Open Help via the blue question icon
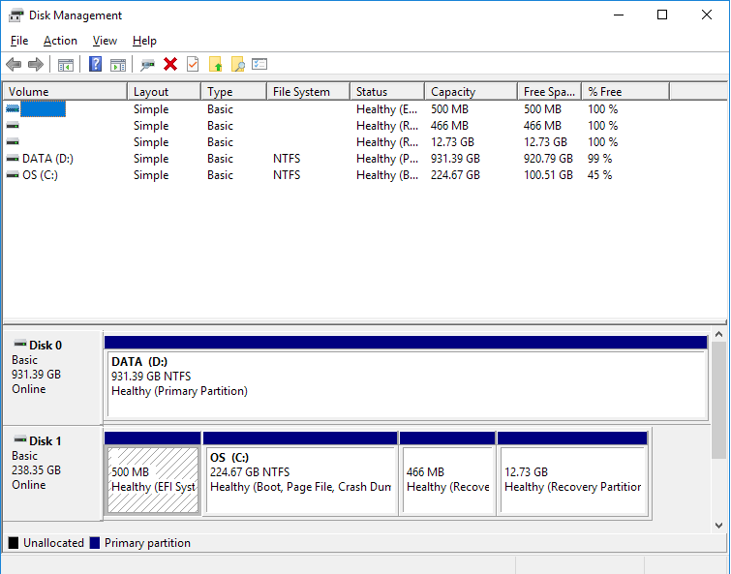The height and width of the screenshot is (574, 731). 95,64
